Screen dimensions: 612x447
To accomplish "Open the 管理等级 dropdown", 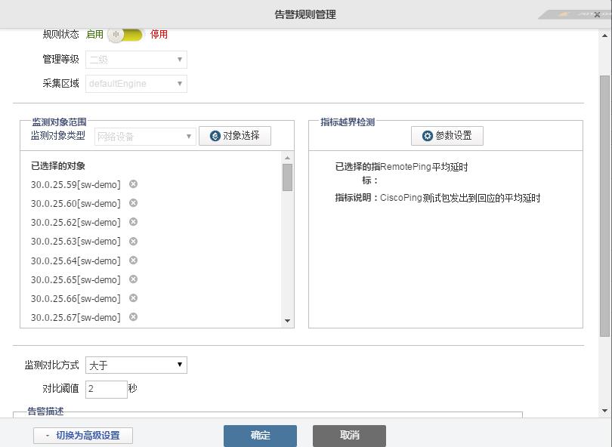I will coord(136,60).
